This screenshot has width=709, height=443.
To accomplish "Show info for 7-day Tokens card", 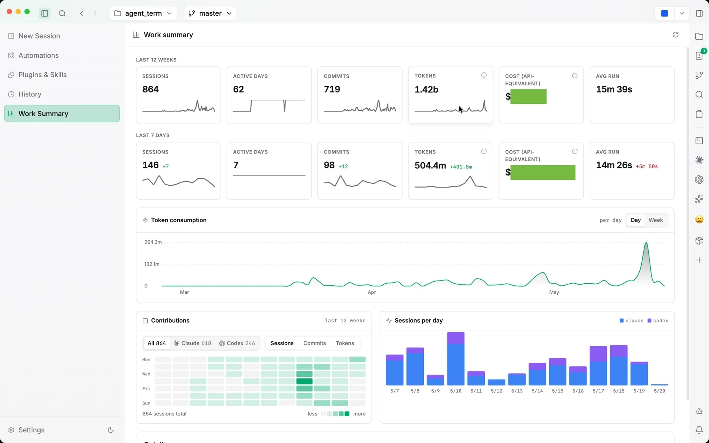I will pos(484,151).
